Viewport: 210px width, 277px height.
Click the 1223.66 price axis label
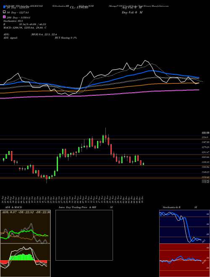tap(206, 157)
